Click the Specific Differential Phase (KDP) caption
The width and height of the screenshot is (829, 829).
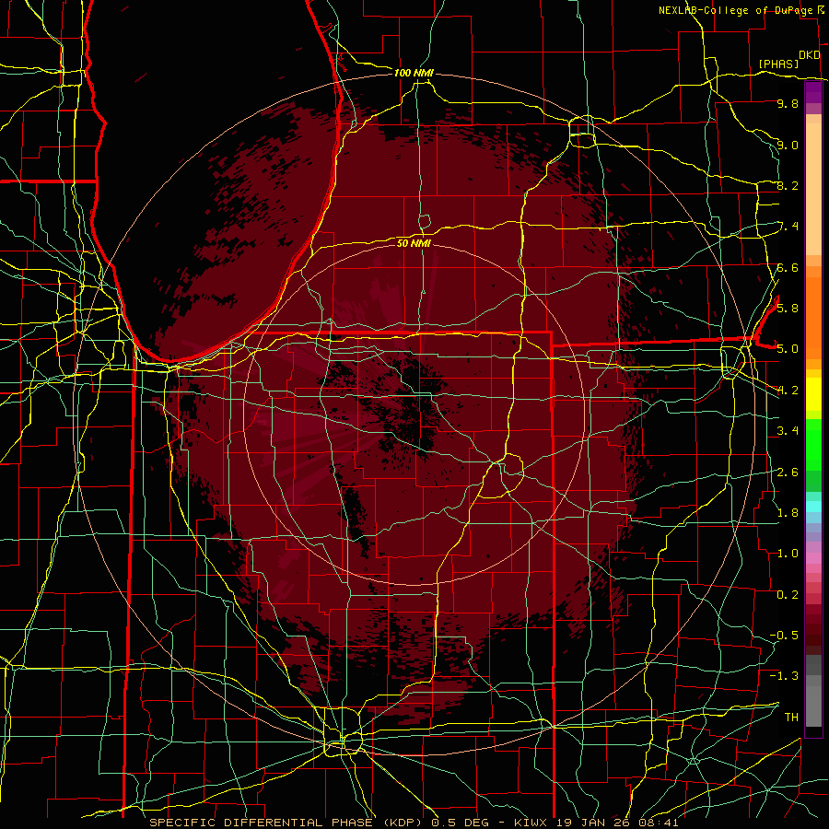click(289, 823)
